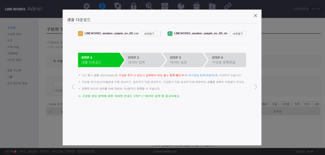This screenshot has width=325, height=155.
Task: Click the LINE WORKS Admin logo
Action: tap(23, 9)
